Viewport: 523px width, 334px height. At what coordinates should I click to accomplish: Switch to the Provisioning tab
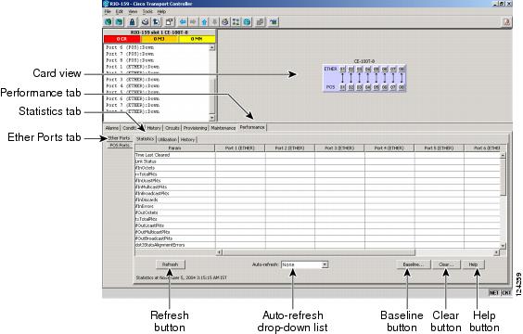tap(195, 128)
